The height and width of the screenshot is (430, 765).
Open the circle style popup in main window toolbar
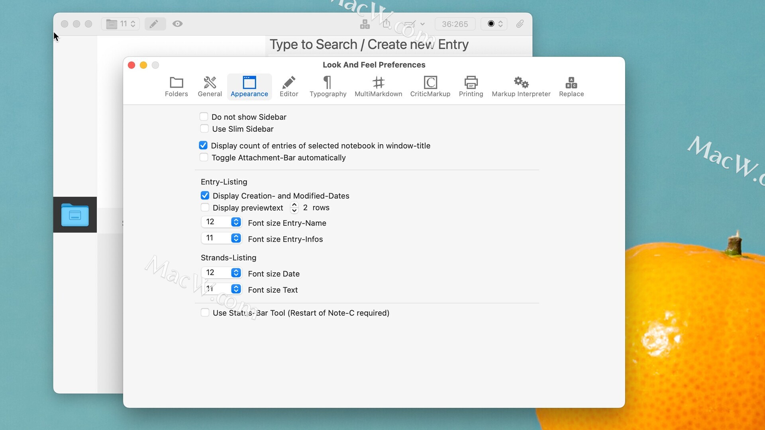point(494,24)
